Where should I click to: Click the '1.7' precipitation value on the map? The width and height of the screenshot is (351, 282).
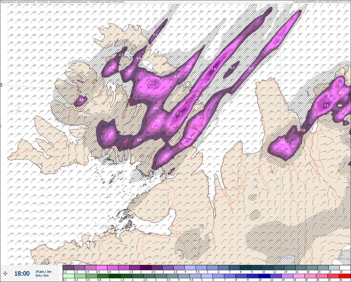pos(179,114)
